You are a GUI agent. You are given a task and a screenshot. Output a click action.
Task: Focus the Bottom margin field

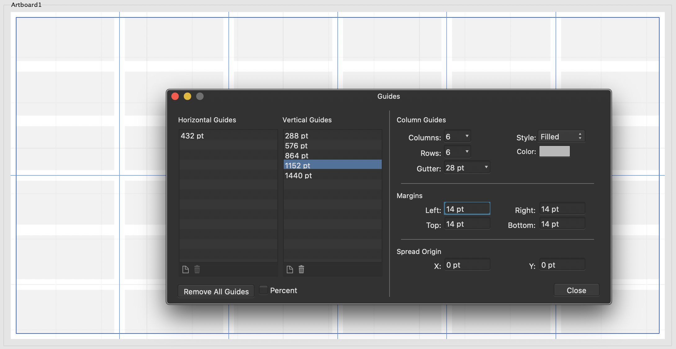562,224
